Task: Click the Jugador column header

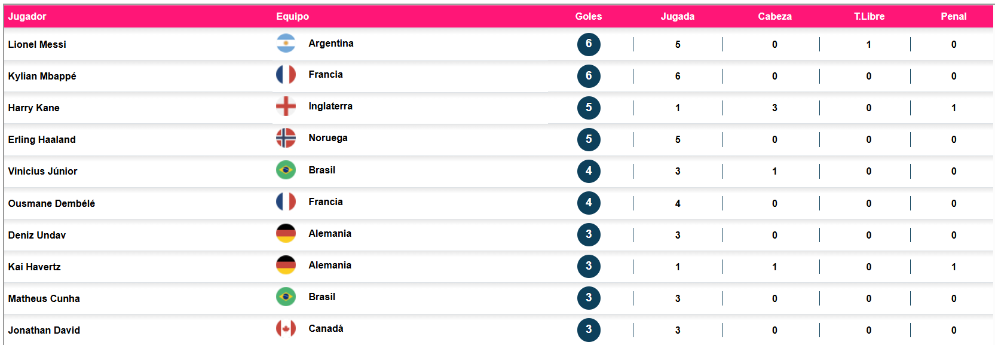Action: coord(27,17)
